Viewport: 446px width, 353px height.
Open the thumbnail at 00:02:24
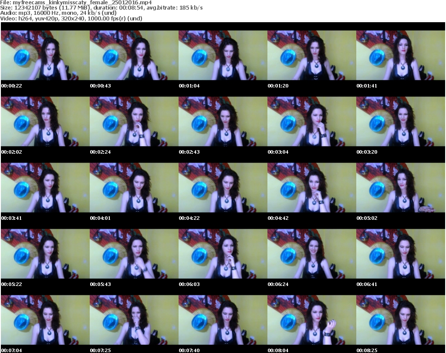tap(134, 121)
